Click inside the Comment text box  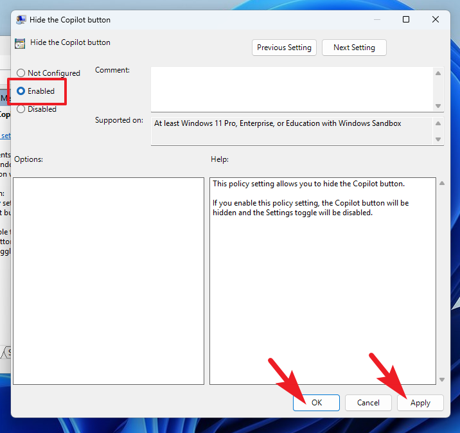pyautogui.click(x=292, y=89)
